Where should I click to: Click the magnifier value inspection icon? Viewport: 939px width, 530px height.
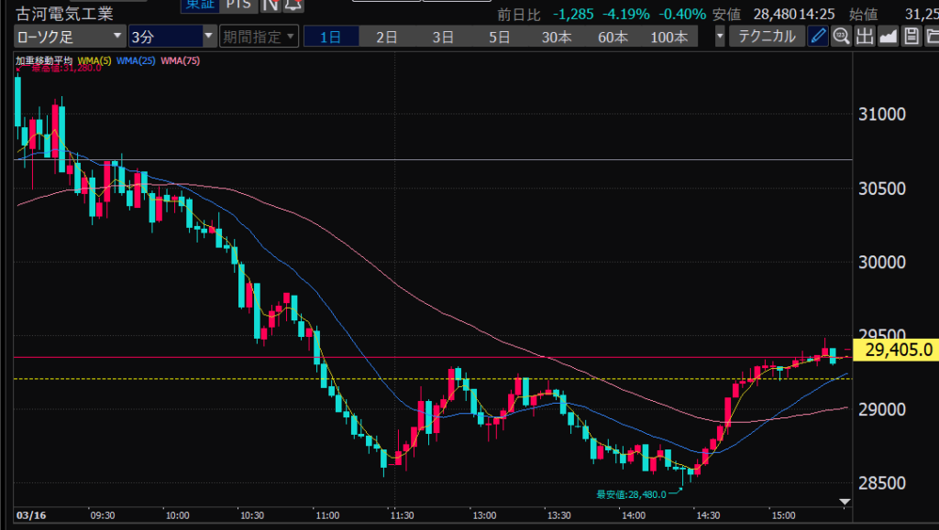pyautogui.click(x=841, y=37)
